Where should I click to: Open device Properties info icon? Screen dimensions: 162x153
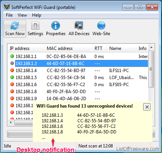point(56,25)
